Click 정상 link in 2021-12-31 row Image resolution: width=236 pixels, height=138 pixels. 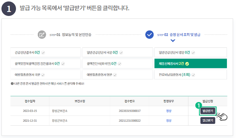point(169,121)
